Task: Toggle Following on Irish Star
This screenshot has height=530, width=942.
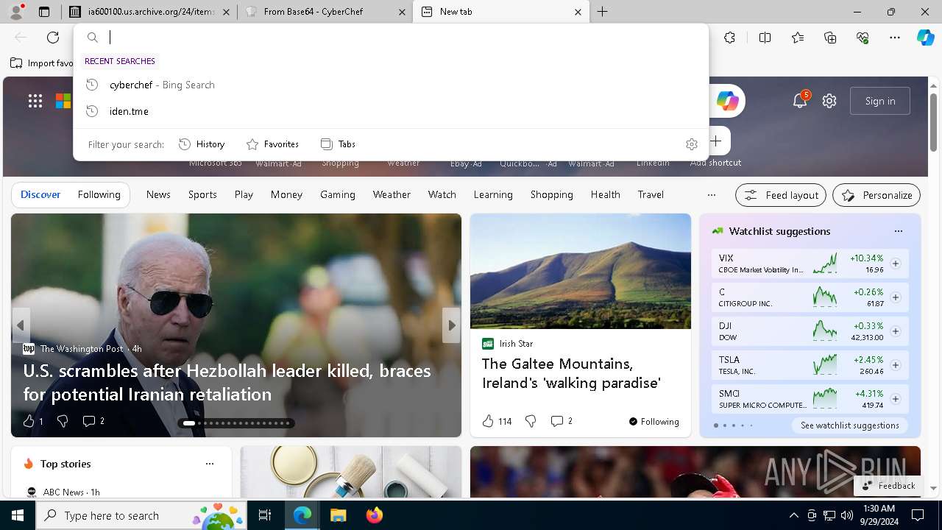Action: click(x=654, y=422)
